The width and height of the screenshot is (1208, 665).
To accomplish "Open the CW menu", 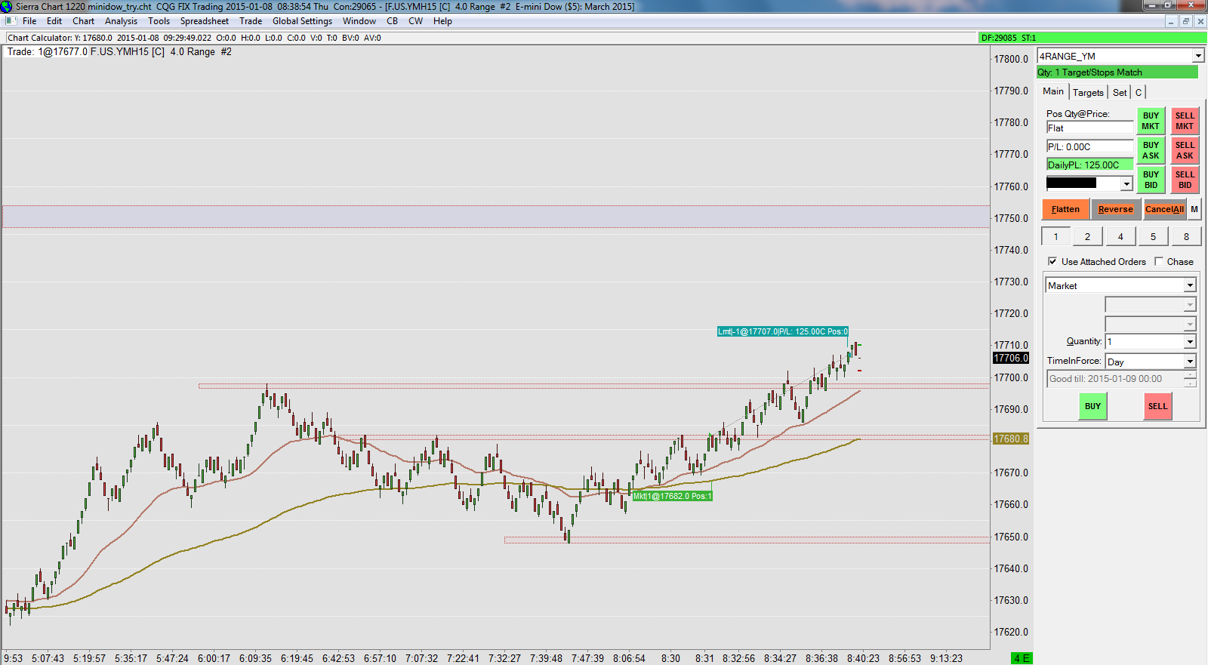I will (415, 21).
